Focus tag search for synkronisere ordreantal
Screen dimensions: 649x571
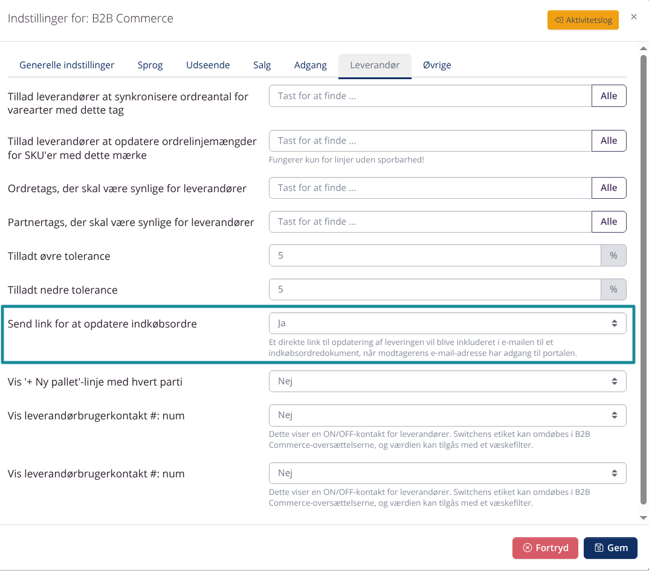tap(430, 96)
